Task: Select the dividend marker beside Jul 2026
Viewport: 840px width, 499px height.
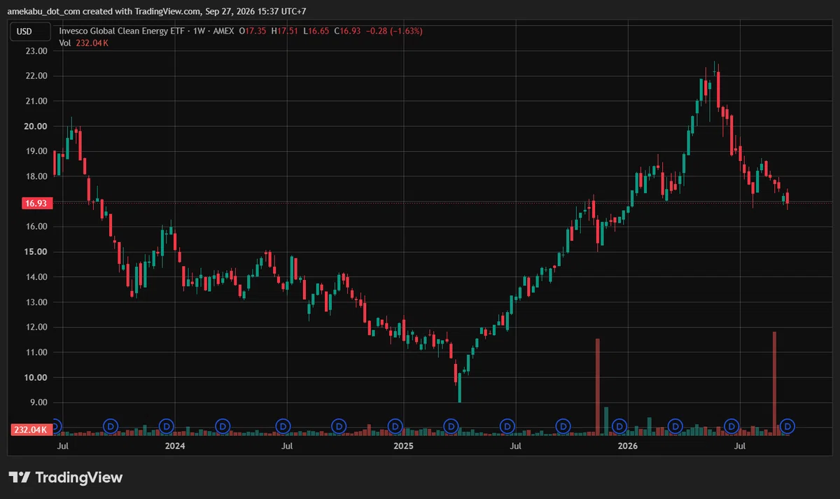Action: (x=731, y=426)
